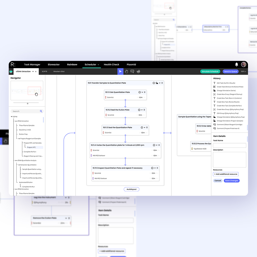Image resolution: width=257 pixels, height=257 pixels.
Task: Click the notification bell icon
Action: (x=237, y=65)
